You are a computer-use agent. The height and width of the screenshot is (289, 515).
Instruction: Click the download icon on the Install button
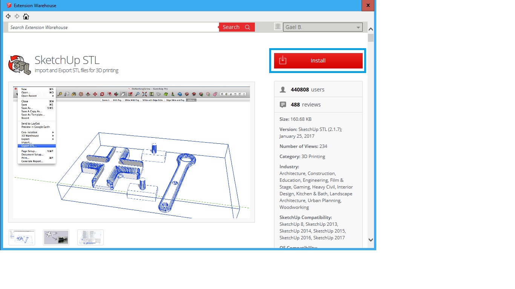click(283, 60)
